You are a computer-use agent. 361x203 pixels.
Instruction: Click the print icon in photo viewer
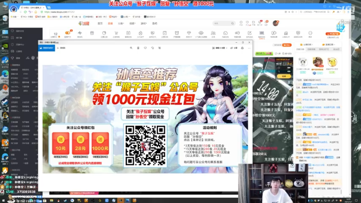(x=242, y=48)
